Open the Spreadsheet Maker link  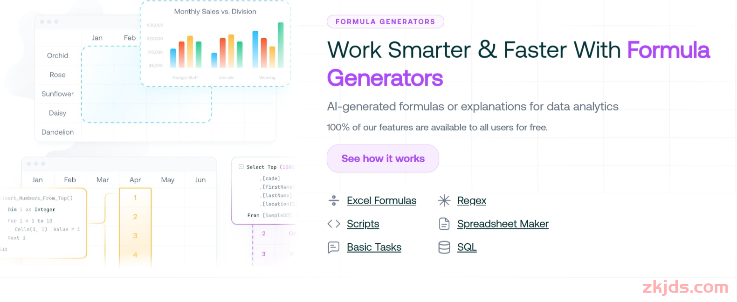tap(503, 224)
